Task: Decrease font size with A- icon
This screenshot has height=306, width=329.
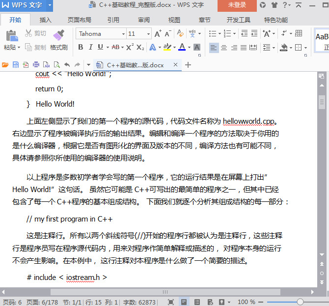Action: click(x=168, y=33)
